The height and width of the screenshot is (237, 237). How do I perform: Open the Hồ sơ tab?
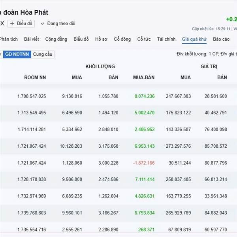[101, 39]
